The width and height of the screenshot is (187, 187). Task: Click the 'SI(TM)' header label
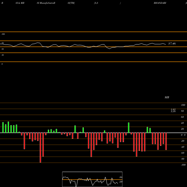coord(71,3)
